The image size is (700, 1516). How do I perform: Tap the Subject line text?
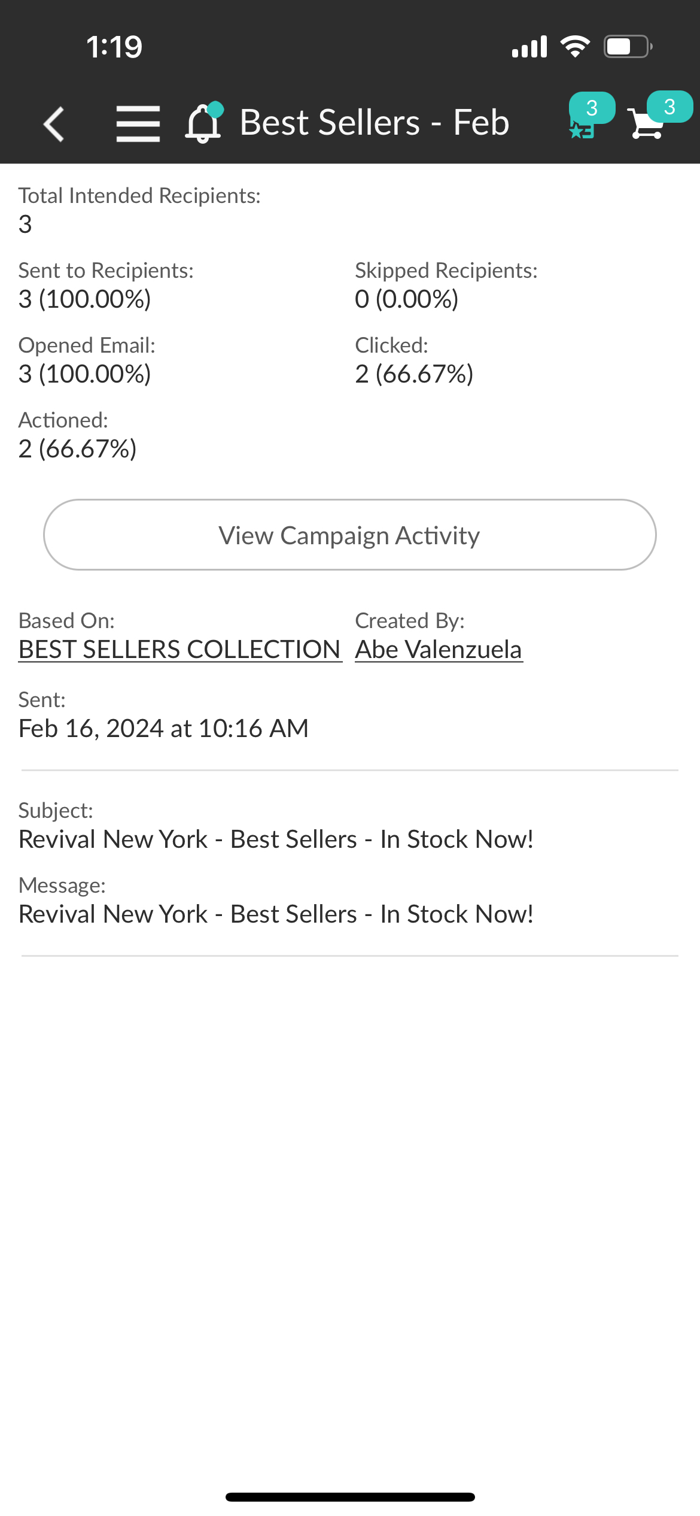pyautogui.click(x=276, y=839)
